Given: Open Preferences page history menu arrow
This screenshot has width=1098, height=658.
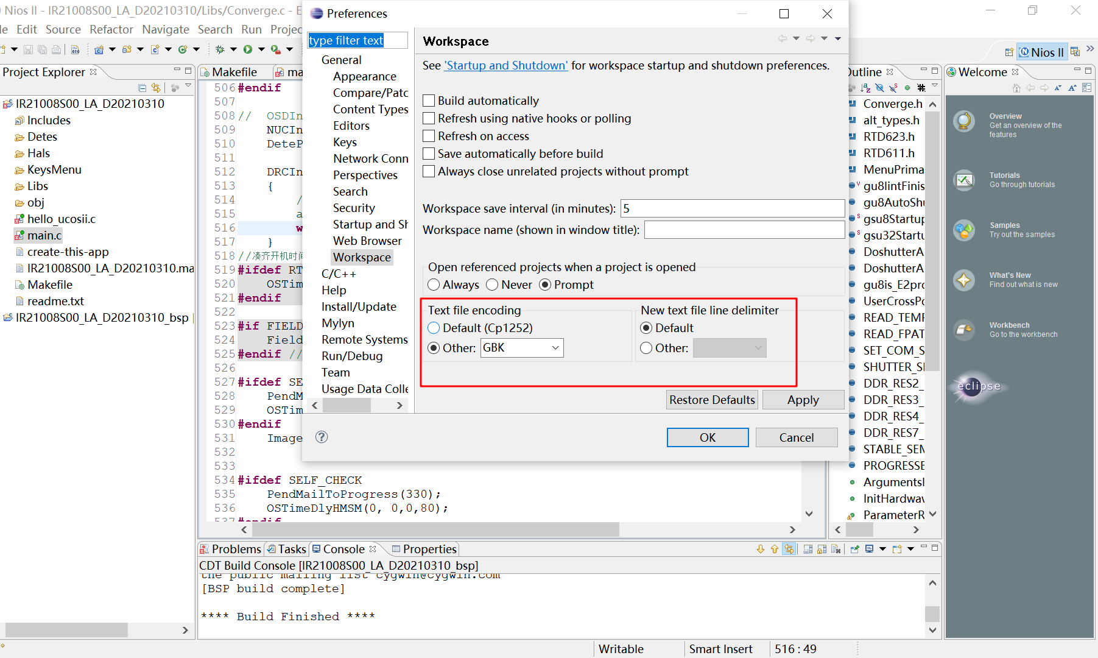Looking at the screenshot, I should (x=838, y=38).
